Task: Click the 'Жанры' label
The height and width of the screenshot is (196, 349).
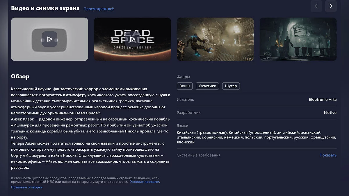Action: coord(183,77)
